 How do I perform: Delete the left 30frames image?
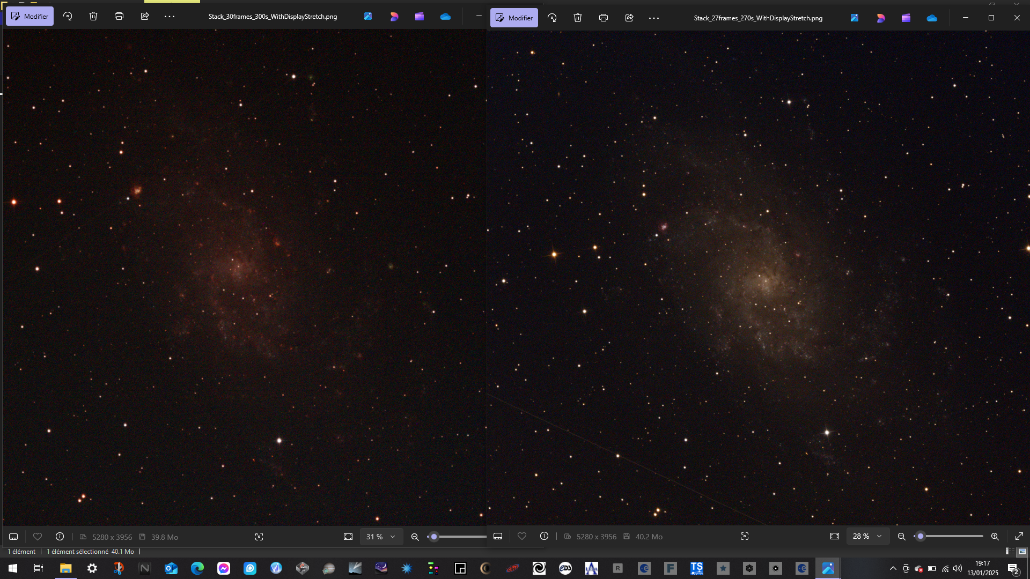[x=93, y=16]
